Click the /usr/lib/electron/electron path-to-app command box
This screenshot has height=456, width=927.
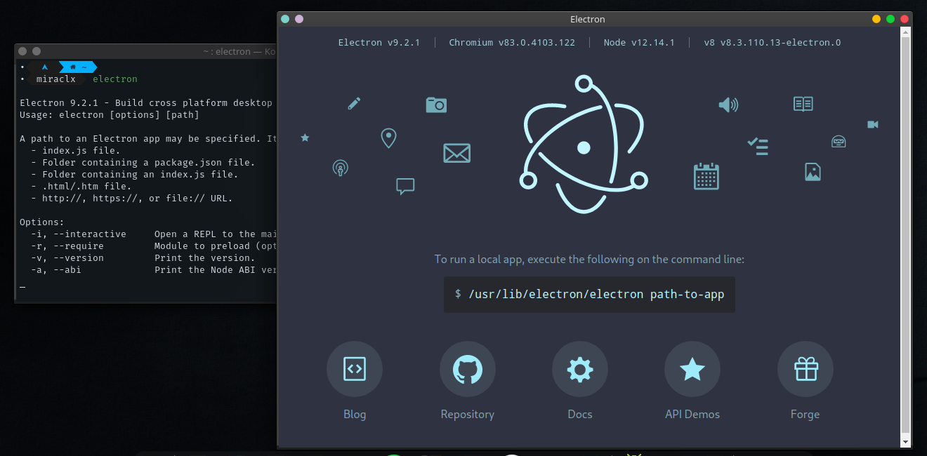tap(589, 294)
